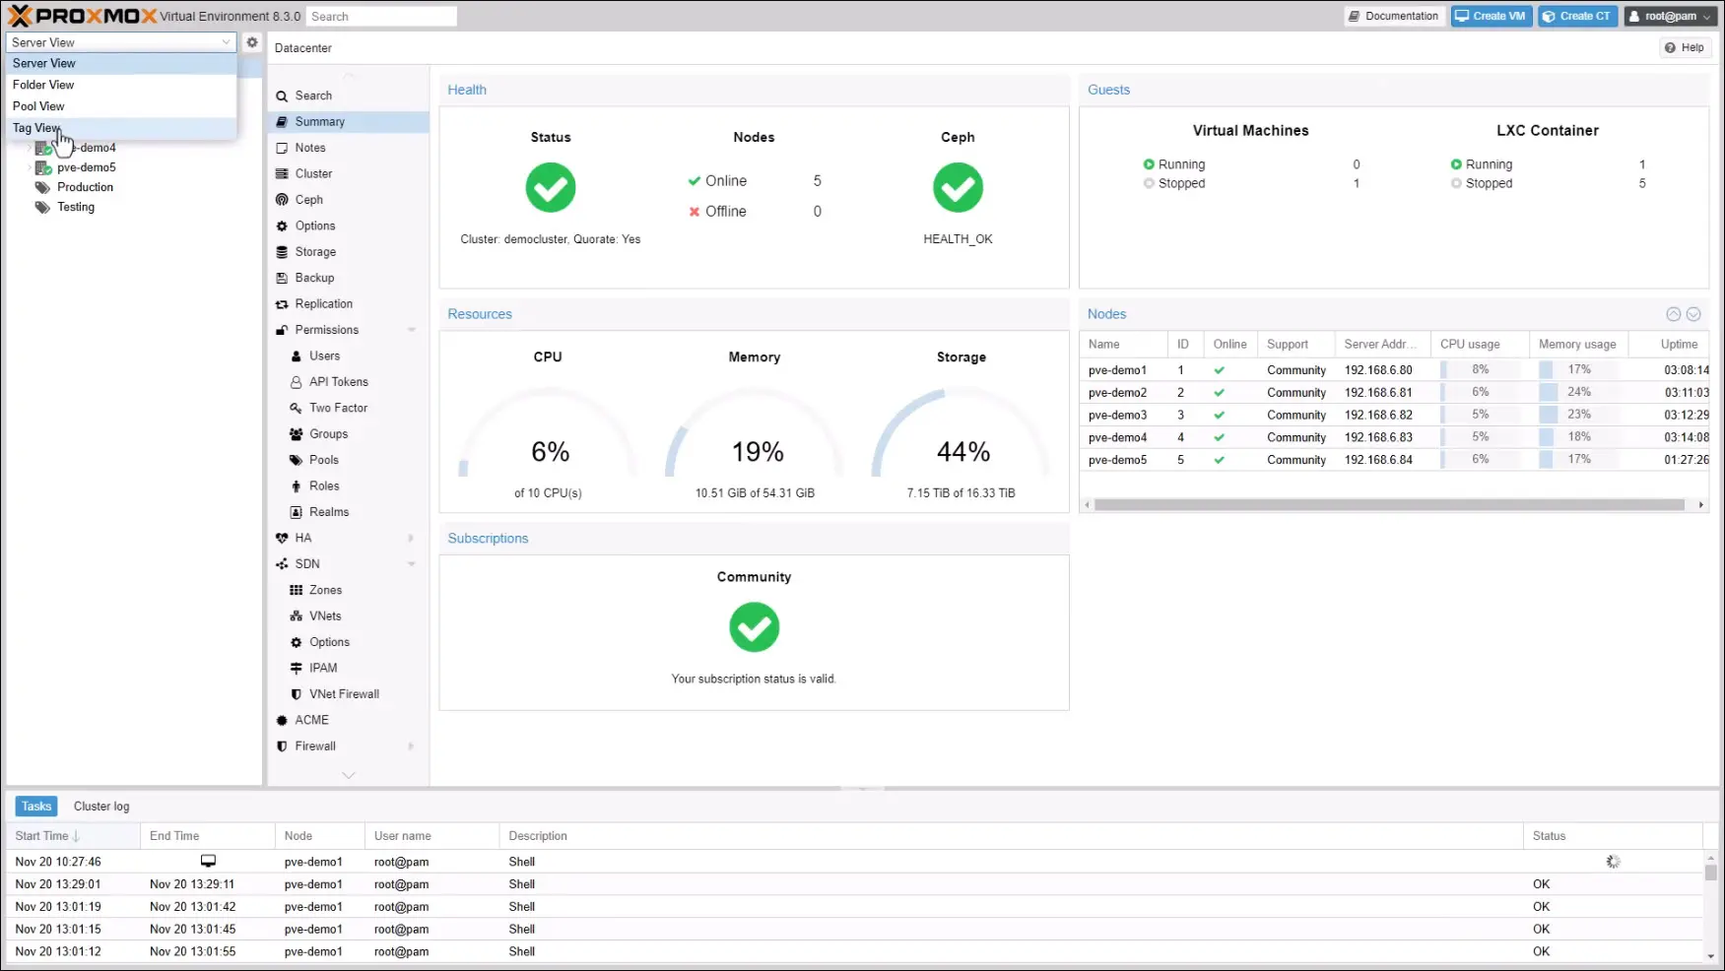Select Tag View in the dropdown list
Image resolution: width=1725 pixels, height=971 pixels.
pyautogui.click(x=121, y=128)
